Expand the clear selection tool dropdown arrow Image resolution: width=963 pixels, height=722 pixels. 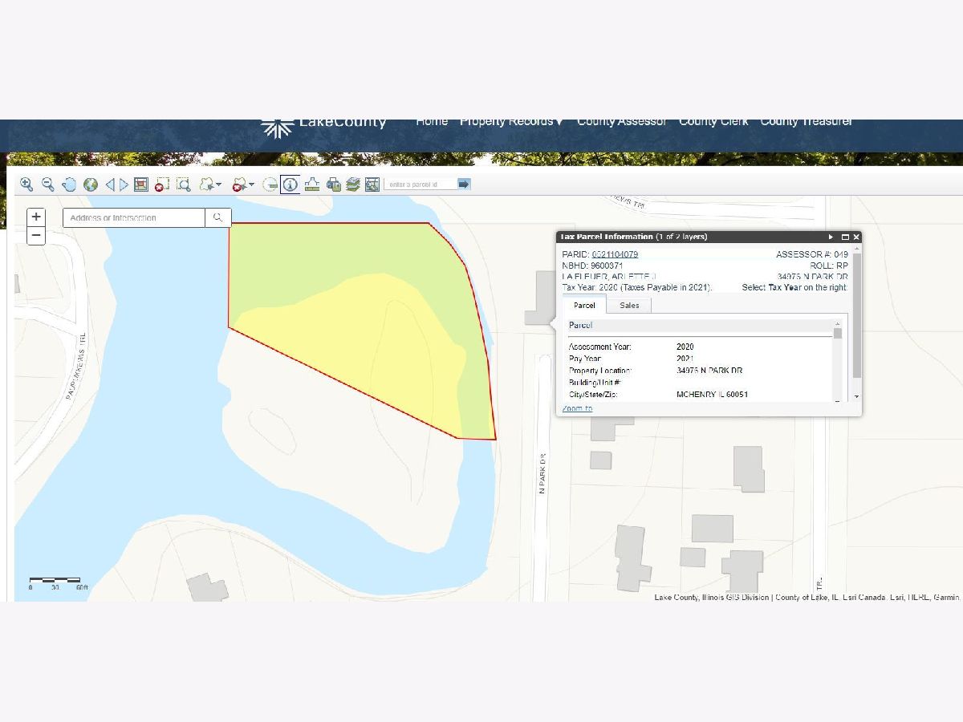[x=252, y=185]
